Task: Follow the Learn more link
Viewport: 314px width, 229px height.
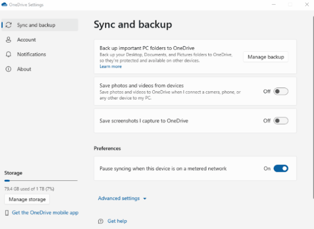Action: pyautogui.click(x=110, y=67)
